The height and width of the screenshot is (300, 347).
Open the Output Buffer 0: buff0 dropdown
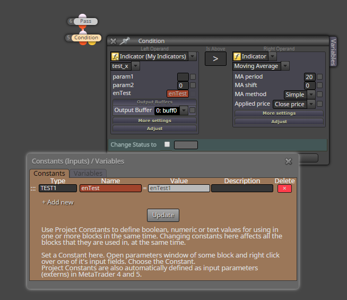tap(184, 110)
